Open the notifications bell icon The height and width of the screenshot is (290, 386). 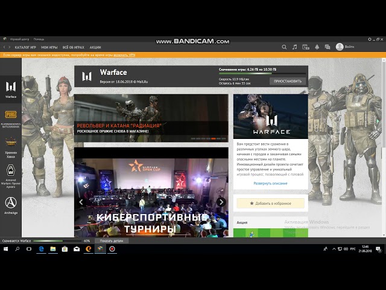coord(317,47)
